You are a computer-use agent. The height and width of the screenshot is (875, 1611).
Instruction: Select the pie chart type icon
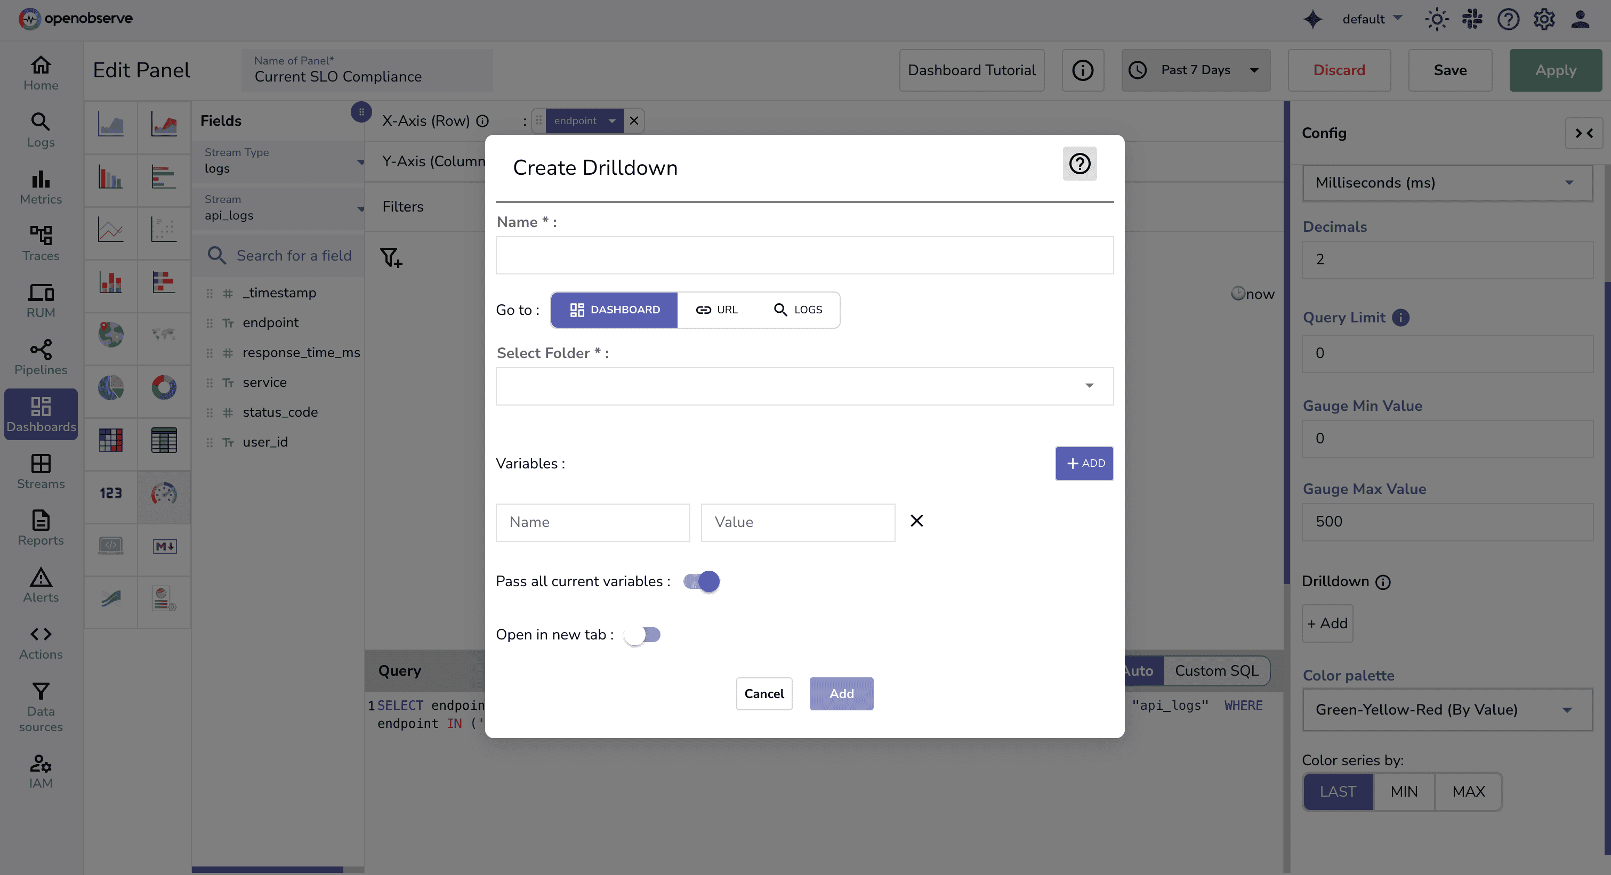111,387
